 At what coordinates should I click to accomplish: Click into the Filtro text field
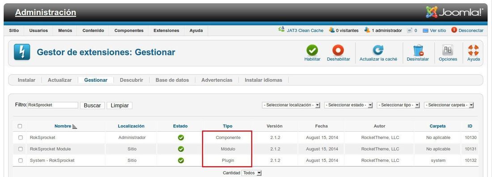click(53, 105)
